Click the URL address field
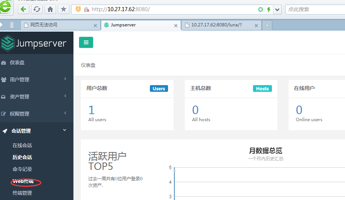 pos(172,10)
